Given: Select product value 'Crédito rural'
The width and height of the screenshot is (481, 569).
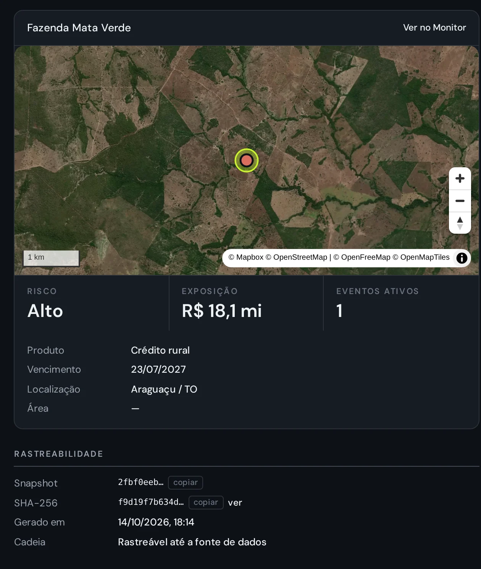Looking at the screenshot, I should (160, 350).
